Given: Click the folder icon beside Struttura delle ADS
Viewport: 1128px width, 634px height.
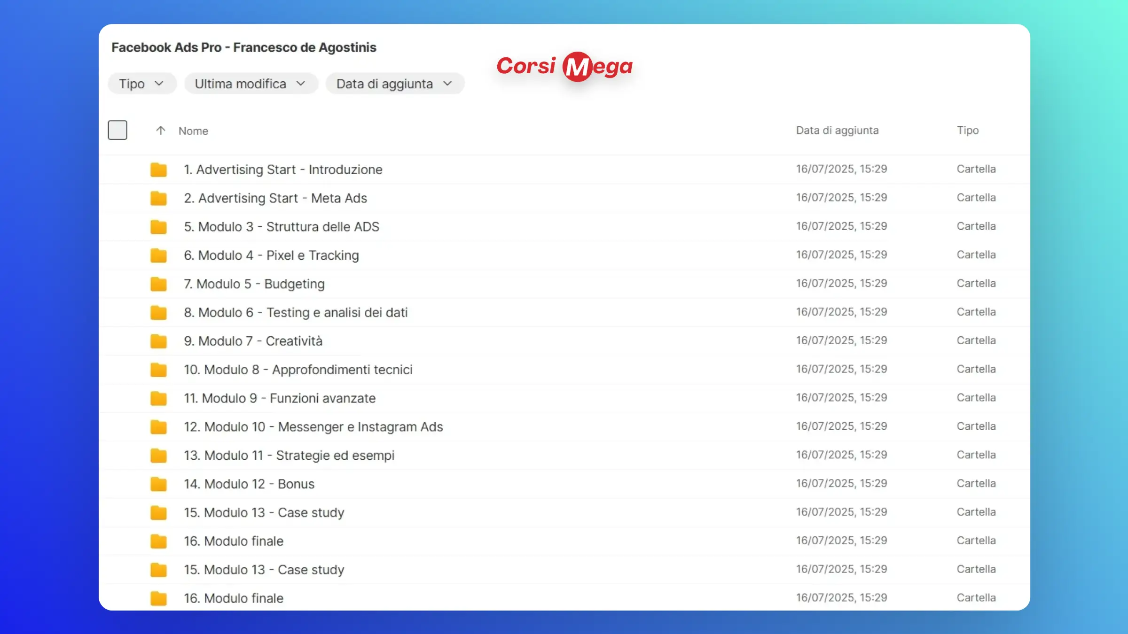Looking at the screenshot, I should [x=158, y=227].
